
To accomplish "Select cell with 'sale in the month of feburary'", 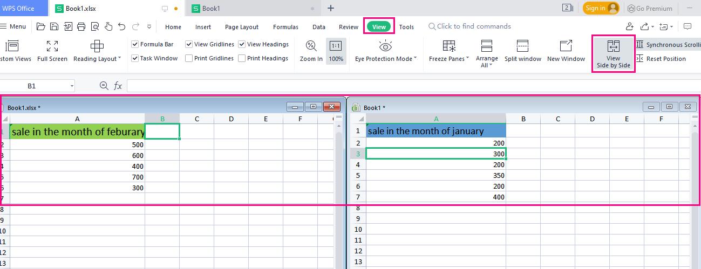I will (x=77, y=132).
